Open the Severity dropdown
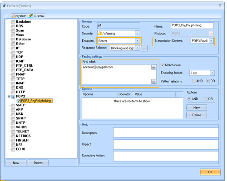The height and width of the screenshot is (181, 227). pos(138,33)
